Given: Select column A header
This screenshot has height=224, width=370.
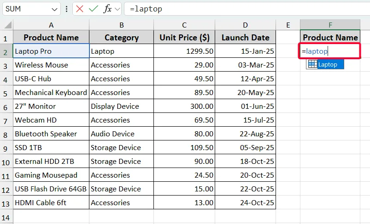Looking at the screenshot, I should 51,25.
